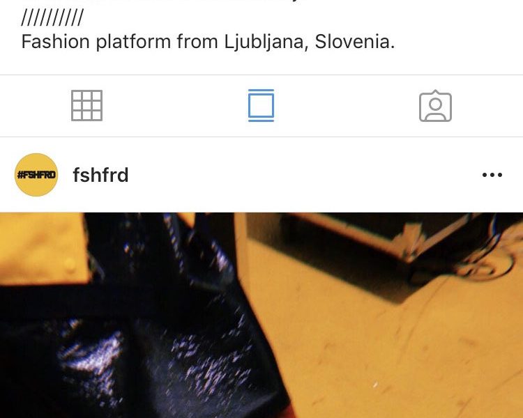
Task: Click the row of slashes in bio
Action: (x=52, y=17)
